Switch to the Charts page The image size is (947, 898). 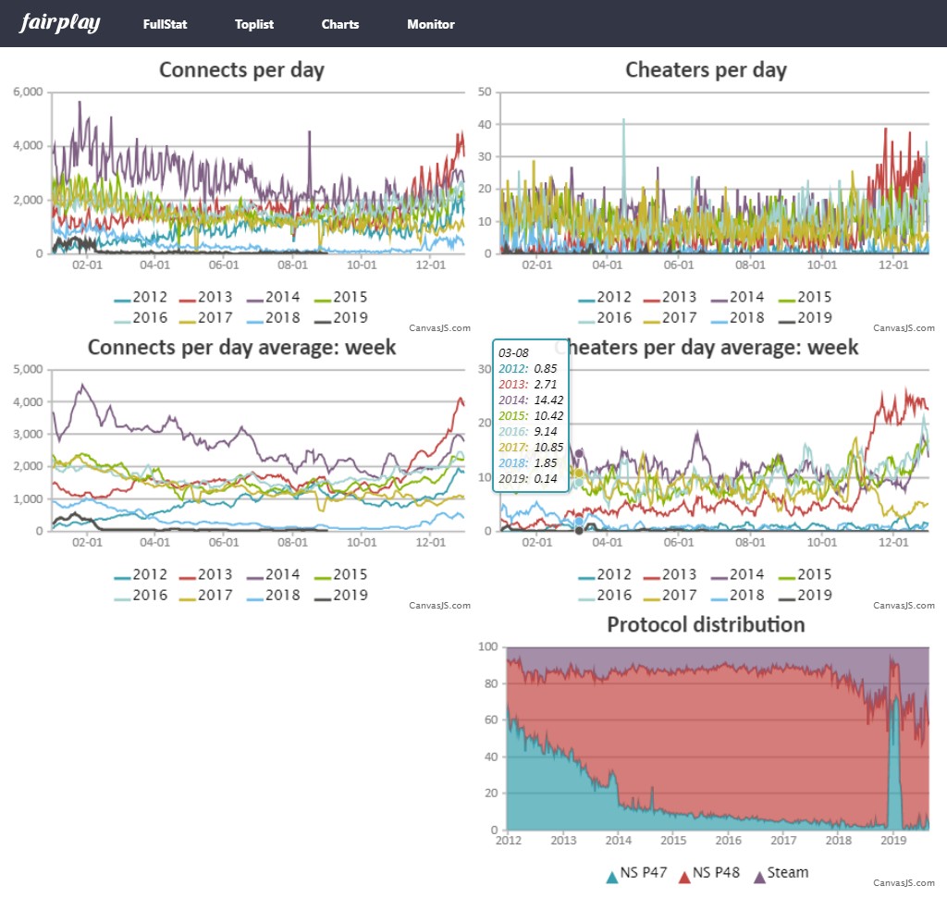(x=340, y=24)
